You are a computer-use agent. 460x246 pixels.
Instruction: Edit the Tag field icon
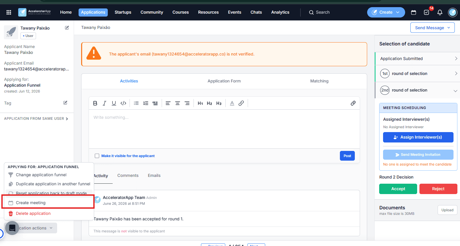[65, 103]
